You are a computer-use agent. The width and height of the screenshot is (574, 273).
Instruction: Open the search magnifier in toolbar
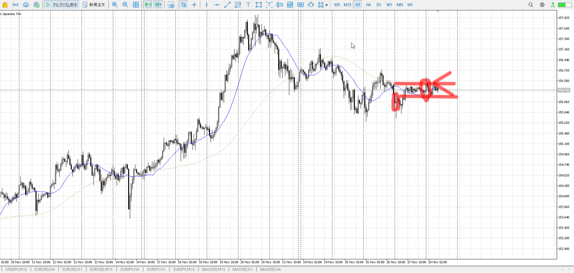click(531, 5)
